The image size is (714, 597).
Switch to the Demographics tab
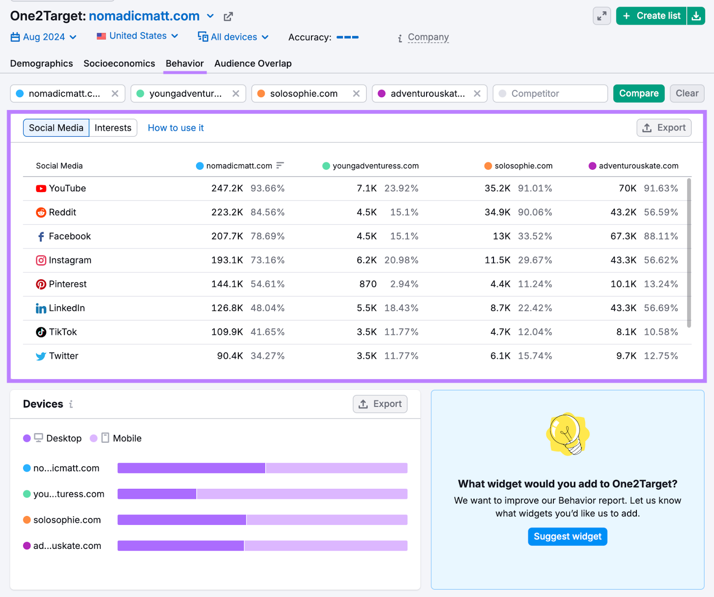(x=42, y=64)
